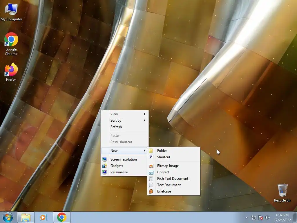Open the Action Center flag icon

(261, 217)
